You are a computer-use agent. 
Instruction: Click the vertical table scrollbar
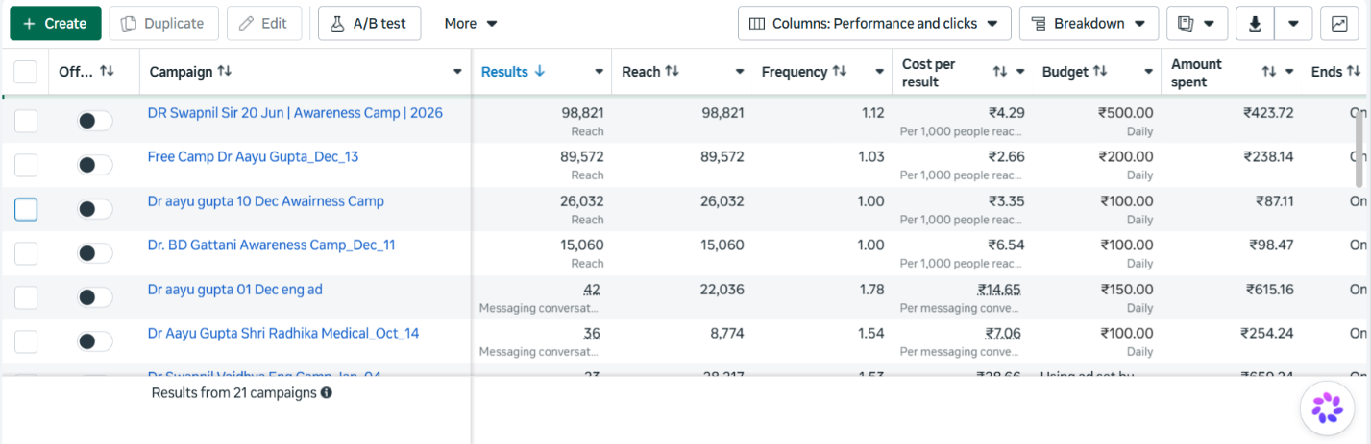coord(1359,149)
